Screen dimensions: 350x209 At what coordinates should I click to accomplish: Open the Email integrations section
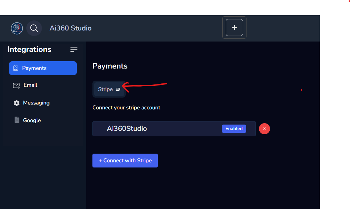pyautogui.click(x=30, y=85)
